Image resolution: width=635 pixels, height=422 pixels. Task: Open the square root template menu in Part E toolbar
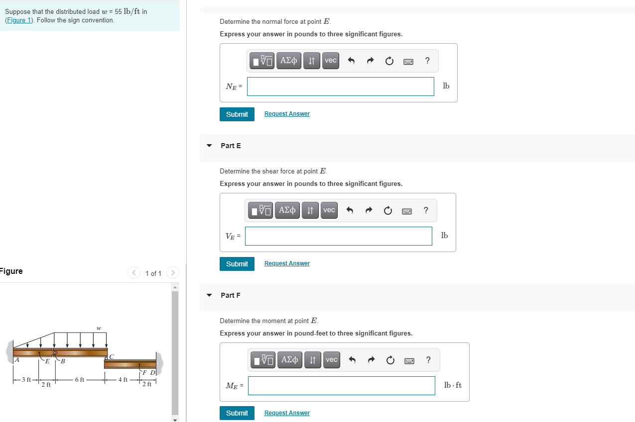click(260, 210)
